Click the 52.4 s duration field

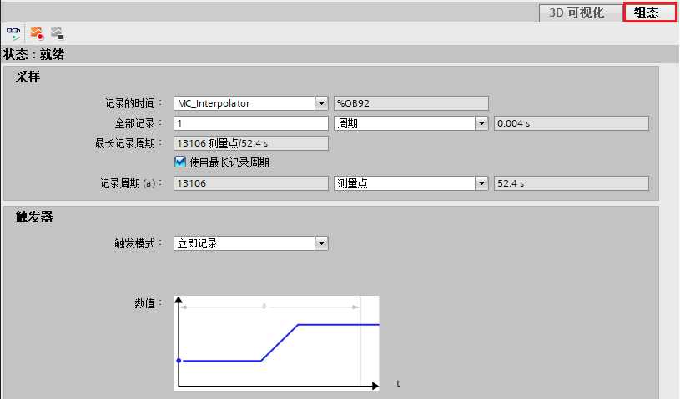(571, 183)
